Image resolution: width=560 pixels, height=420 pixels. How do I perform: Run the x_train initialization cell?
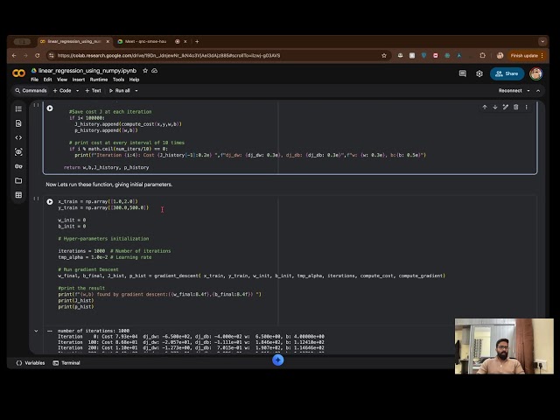point(50,202)
